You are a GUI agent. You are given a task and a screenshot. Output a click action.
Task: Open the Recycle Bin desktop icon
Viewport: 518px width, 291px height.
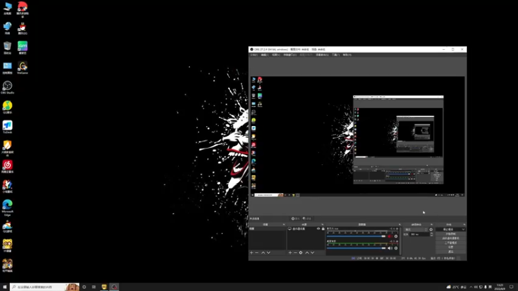point(7,48)
